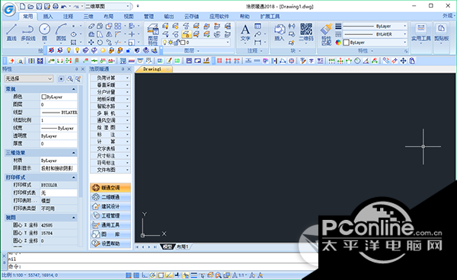Select the 直线 (Line) drawing tool
This screenshot has height=280, width=457.
point(11,32)
